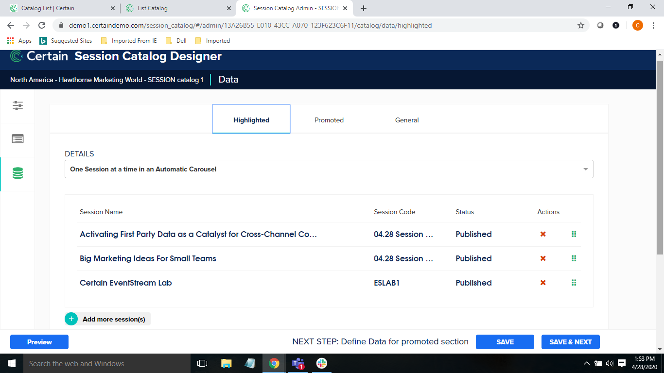
Task: Select session name Big Marketing Ideas For Small Teams
Action: 148,258
